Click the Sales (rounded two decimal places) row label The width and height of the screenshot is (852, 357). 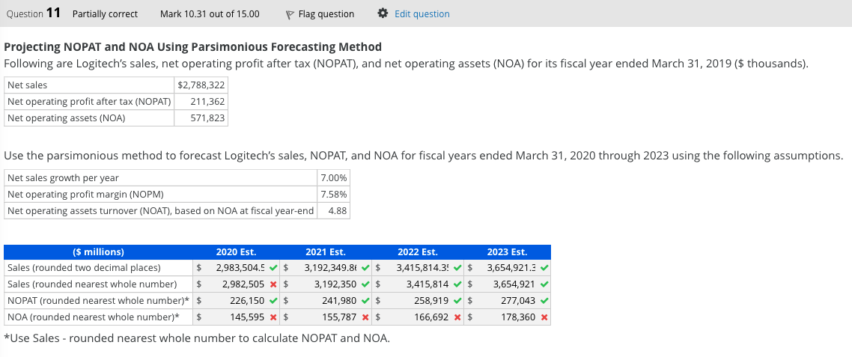[84, 268]
